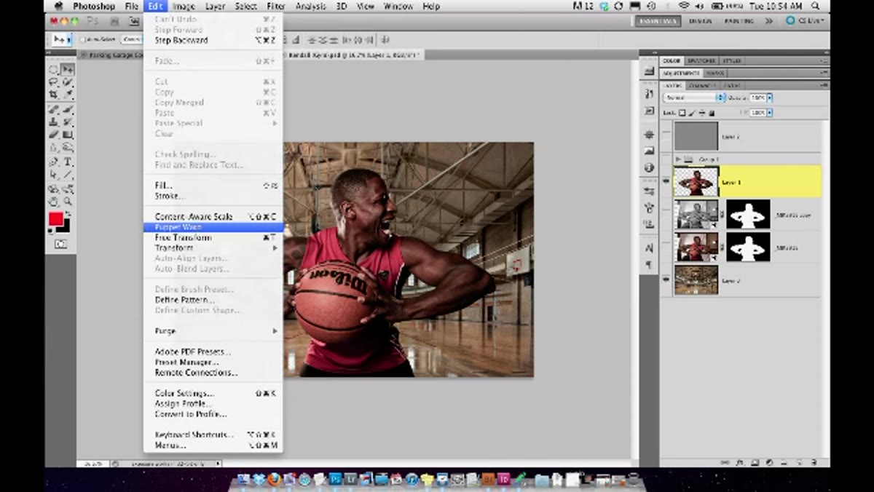
Task: Select the Zoom tool
Action: 68,202
